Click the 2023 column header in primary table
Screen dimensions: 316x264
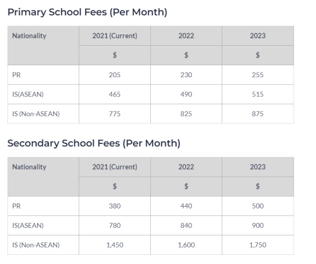[258, 35]
